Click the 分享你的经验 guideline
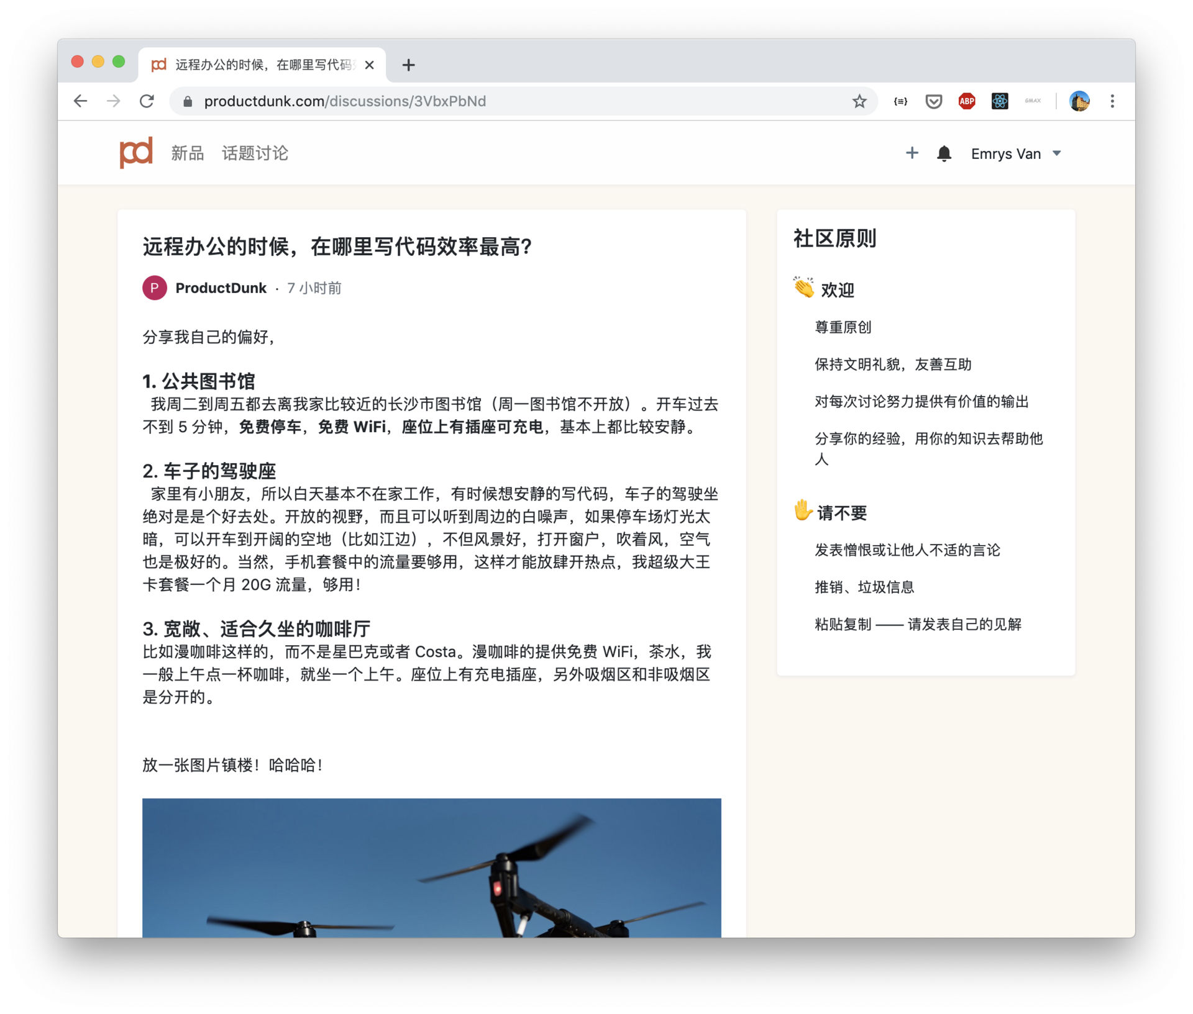 pyautogui.click(x=928, y=449)
